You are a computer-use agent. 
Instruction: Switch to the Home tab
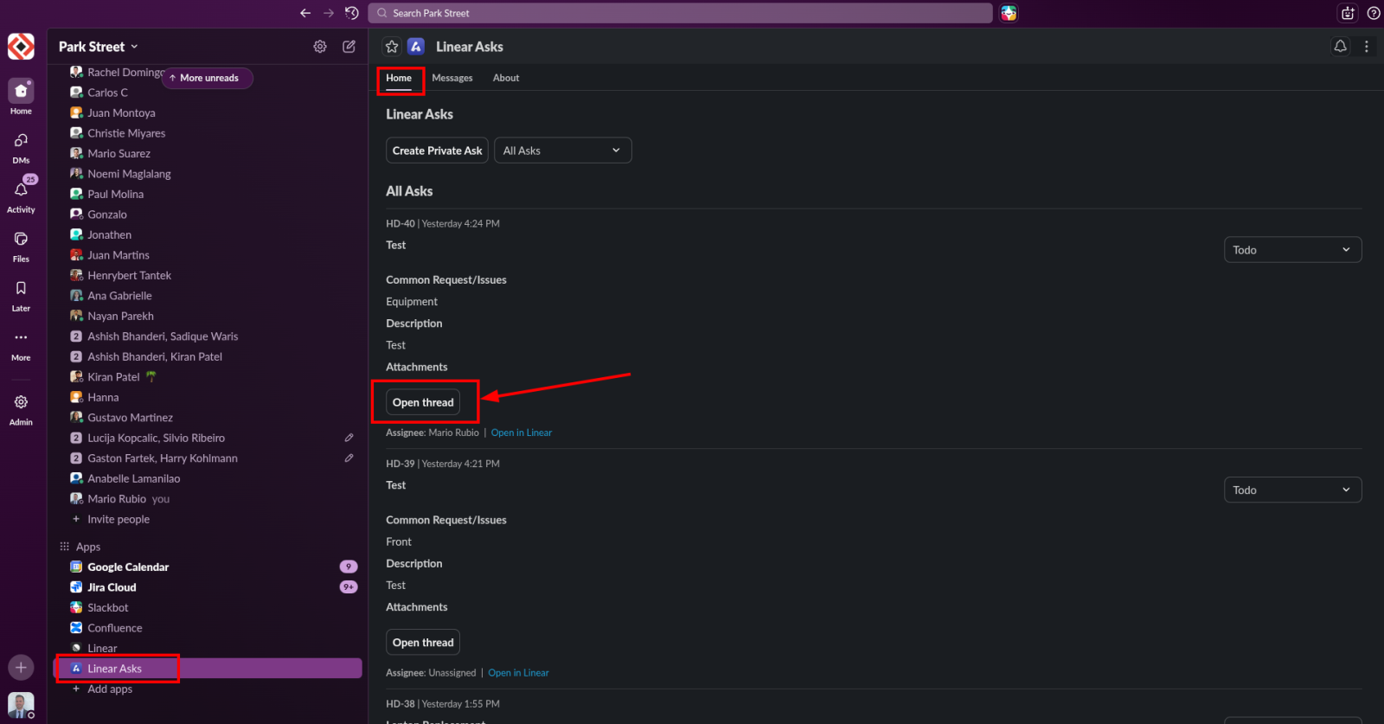click(399, 78)
